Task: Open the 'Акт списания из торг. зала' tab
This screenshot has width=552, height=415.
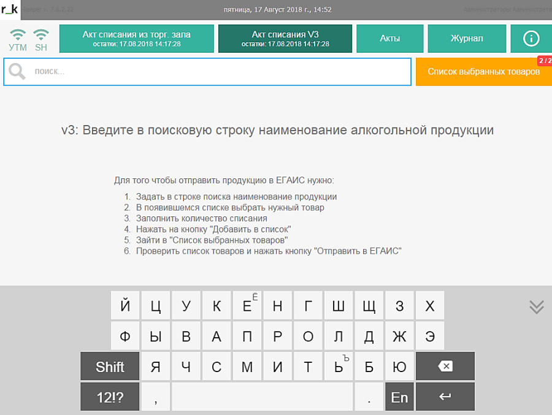Action: (136, 39)
